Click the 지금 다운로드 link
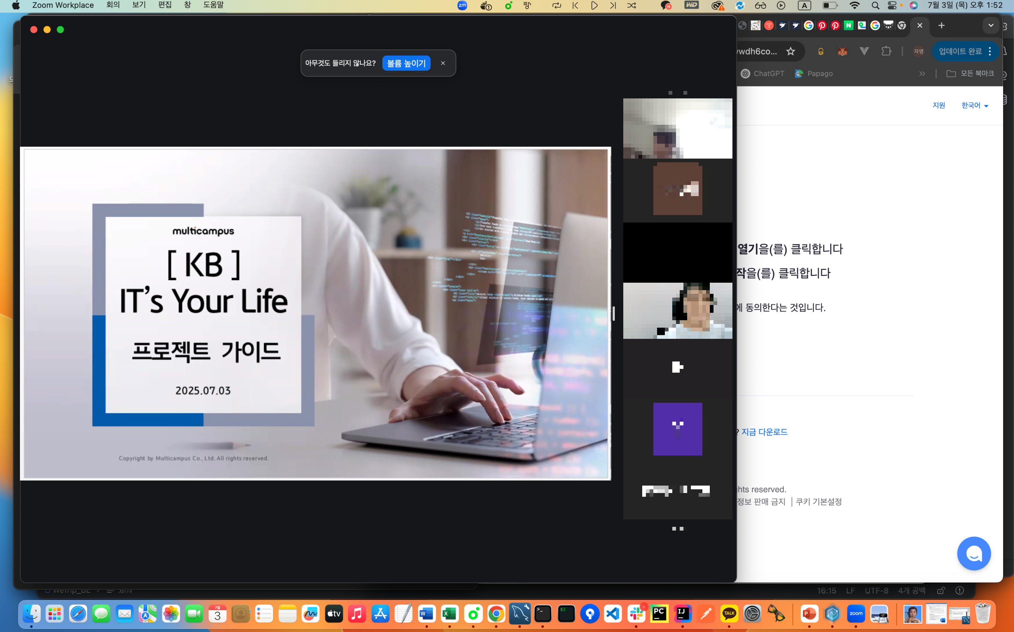Viewport: 1014px width, 632px height. (764, 432)
